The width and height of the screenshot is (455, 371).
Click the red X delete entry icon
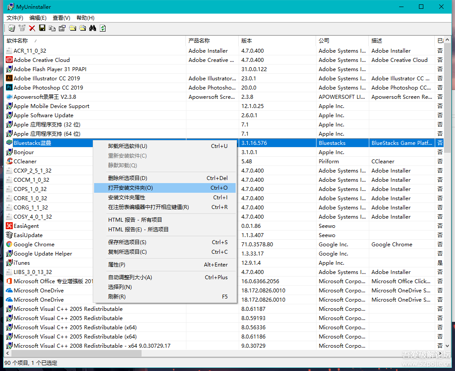(32, 28)
